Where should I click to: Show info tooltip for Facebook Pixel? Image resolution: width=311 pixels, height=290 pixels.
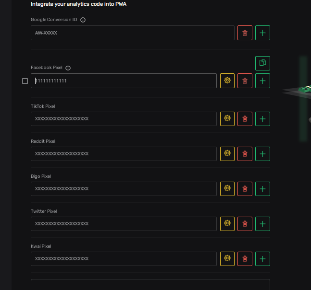[x=68, y=68]
